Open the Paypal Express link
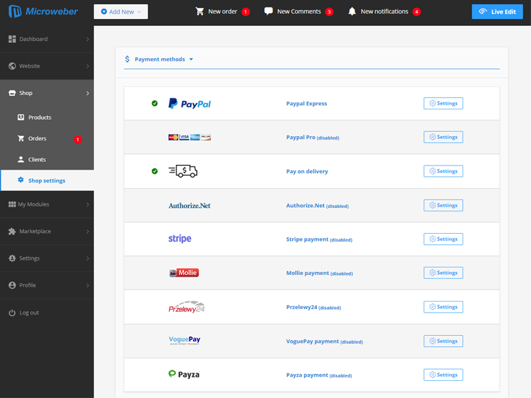Viewport: 531px width, 398px height. (x=307, y=103)
